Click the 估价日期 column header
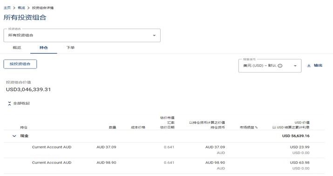333x176 pixels. tap(167, 128)
